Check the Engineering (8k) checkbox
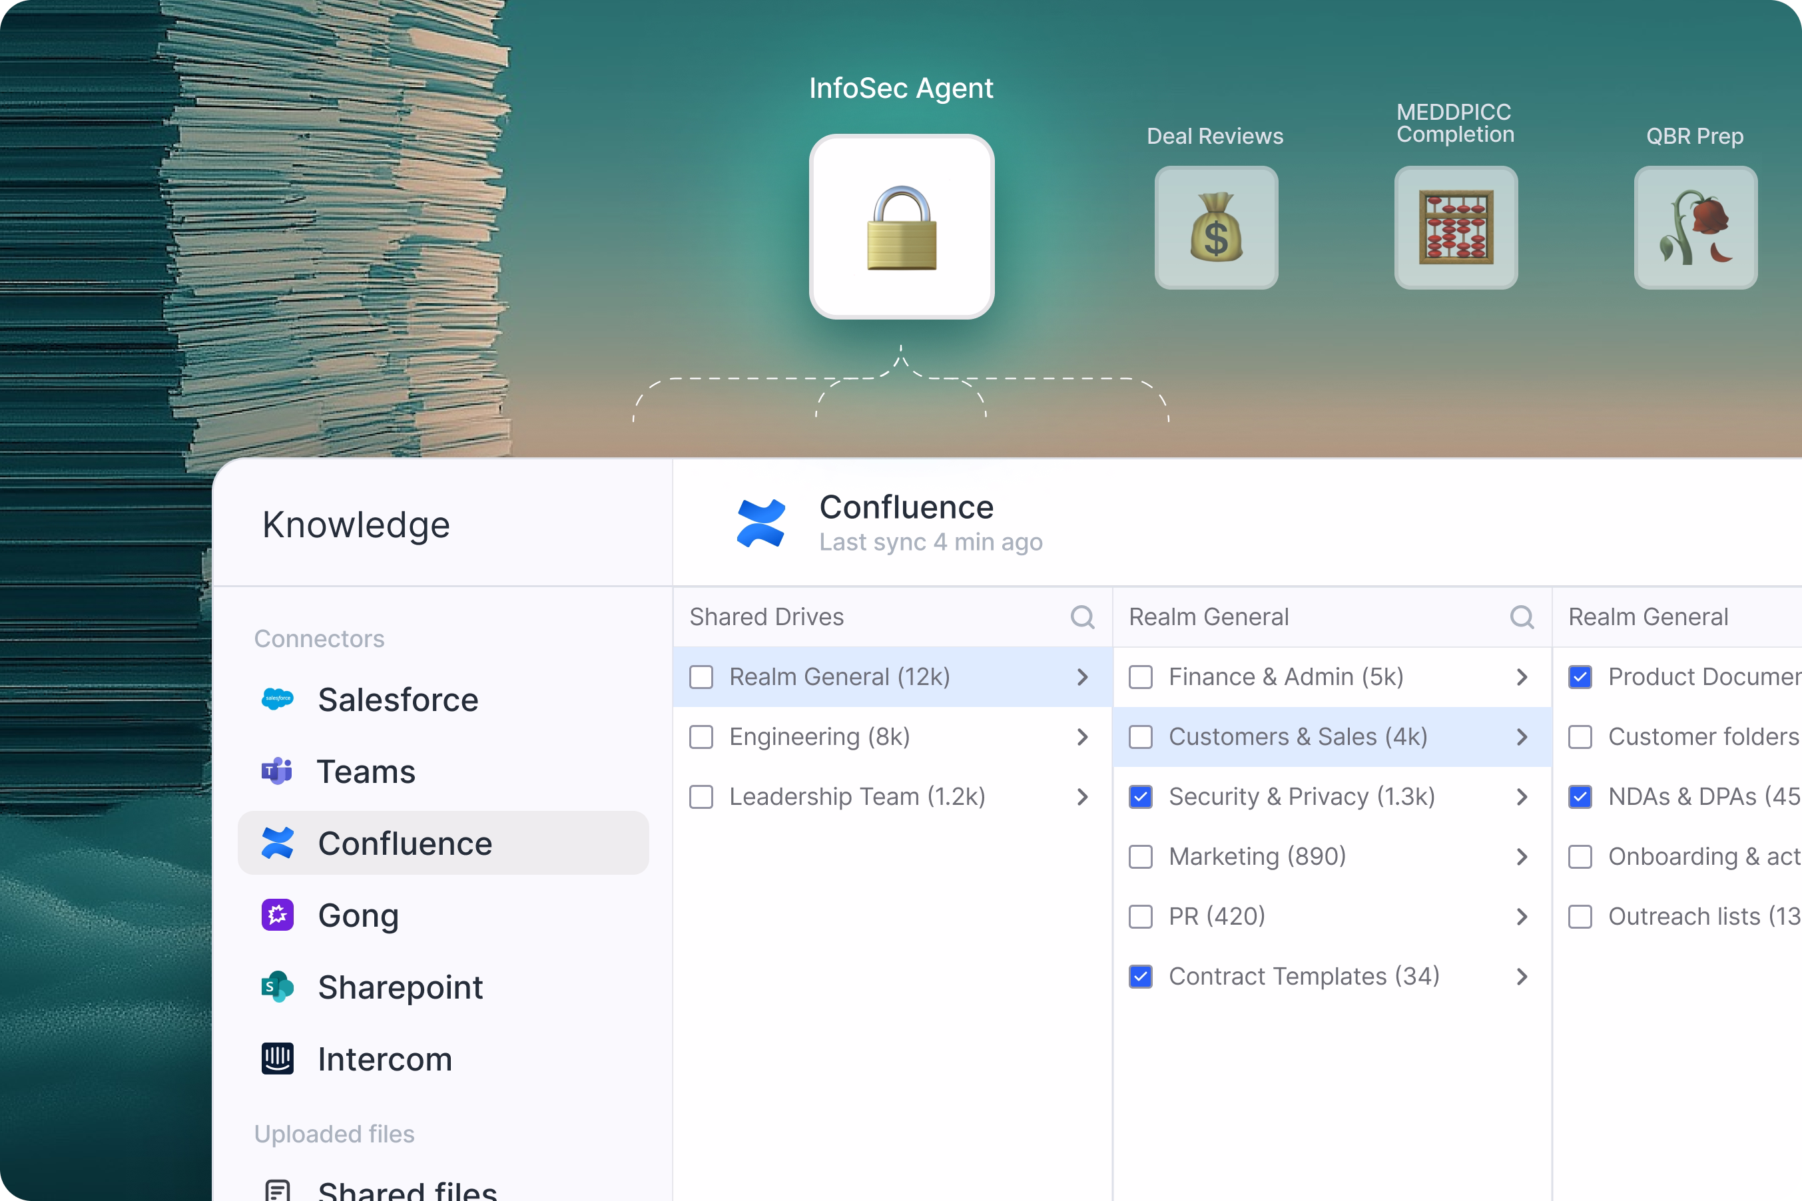1802x1201 pixels. (701, 737)
